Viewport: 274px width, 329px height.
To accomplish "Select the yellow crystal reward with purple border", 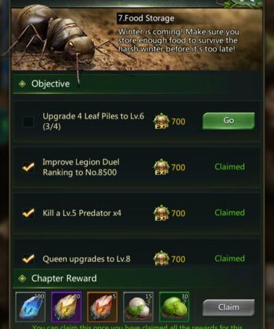I will pyautogui.click(x=66, y=306).
